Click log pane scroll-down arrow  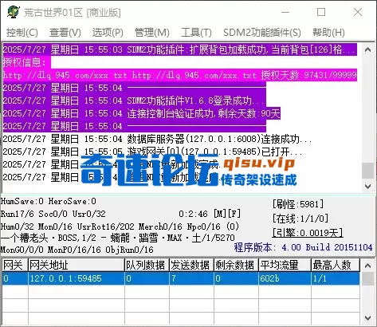tap(368, 186)
